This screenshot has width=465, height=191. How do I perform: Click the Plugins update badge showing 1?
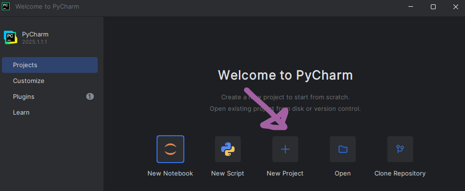[90, 97]
